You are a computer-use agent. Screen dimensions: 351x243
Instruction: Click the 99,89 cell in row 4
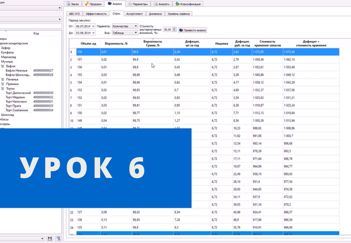click(153, 75)
